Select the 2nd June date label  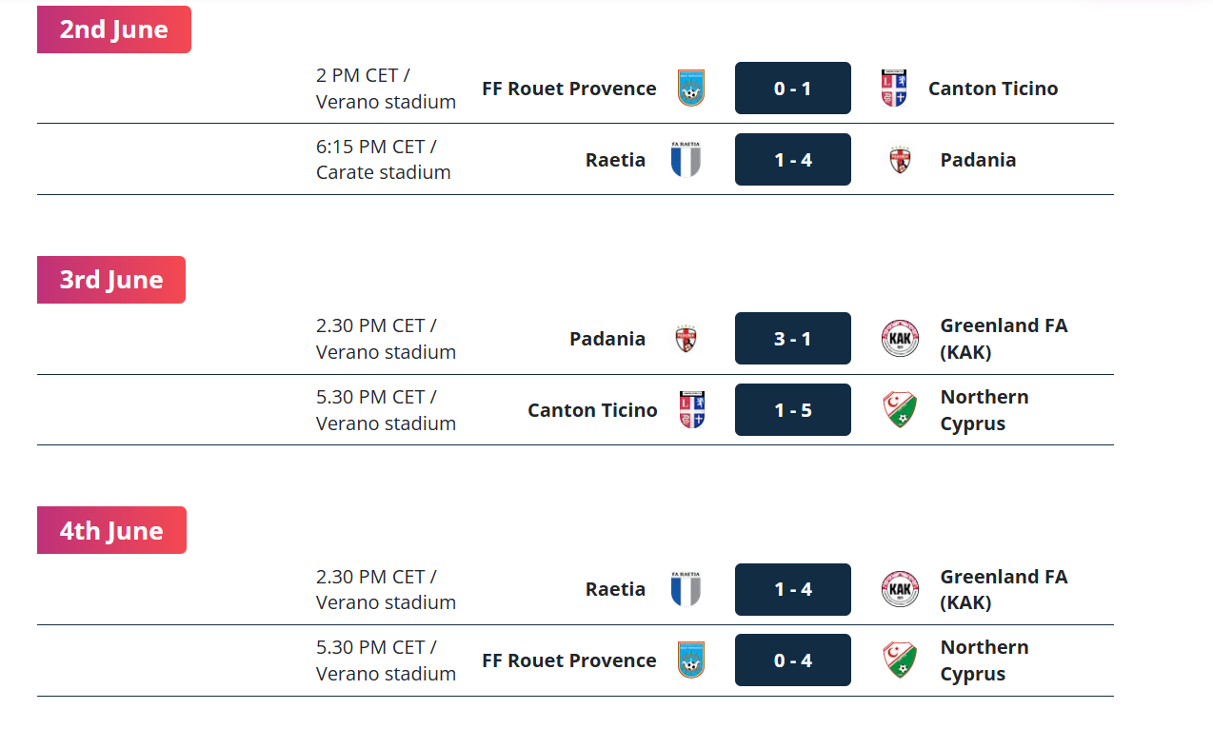[x=114, y=30]
